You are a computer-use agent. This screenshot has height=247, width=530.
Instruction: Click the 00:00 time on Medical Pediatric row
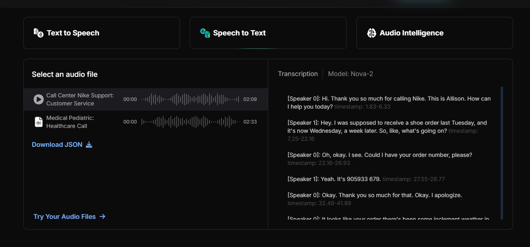tap(130, 122)
